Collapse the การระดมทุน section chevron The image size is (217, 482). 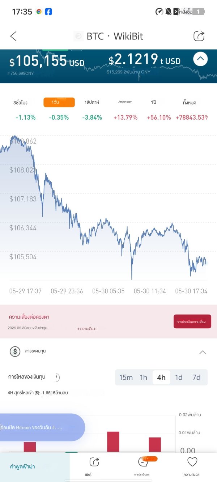203,352
